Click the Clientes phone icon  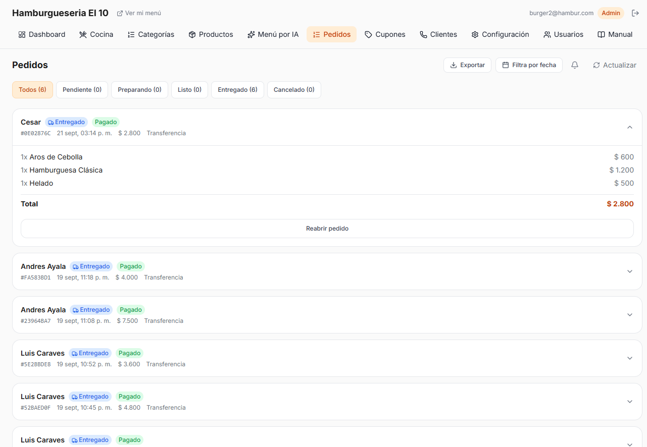click(423, 34)
